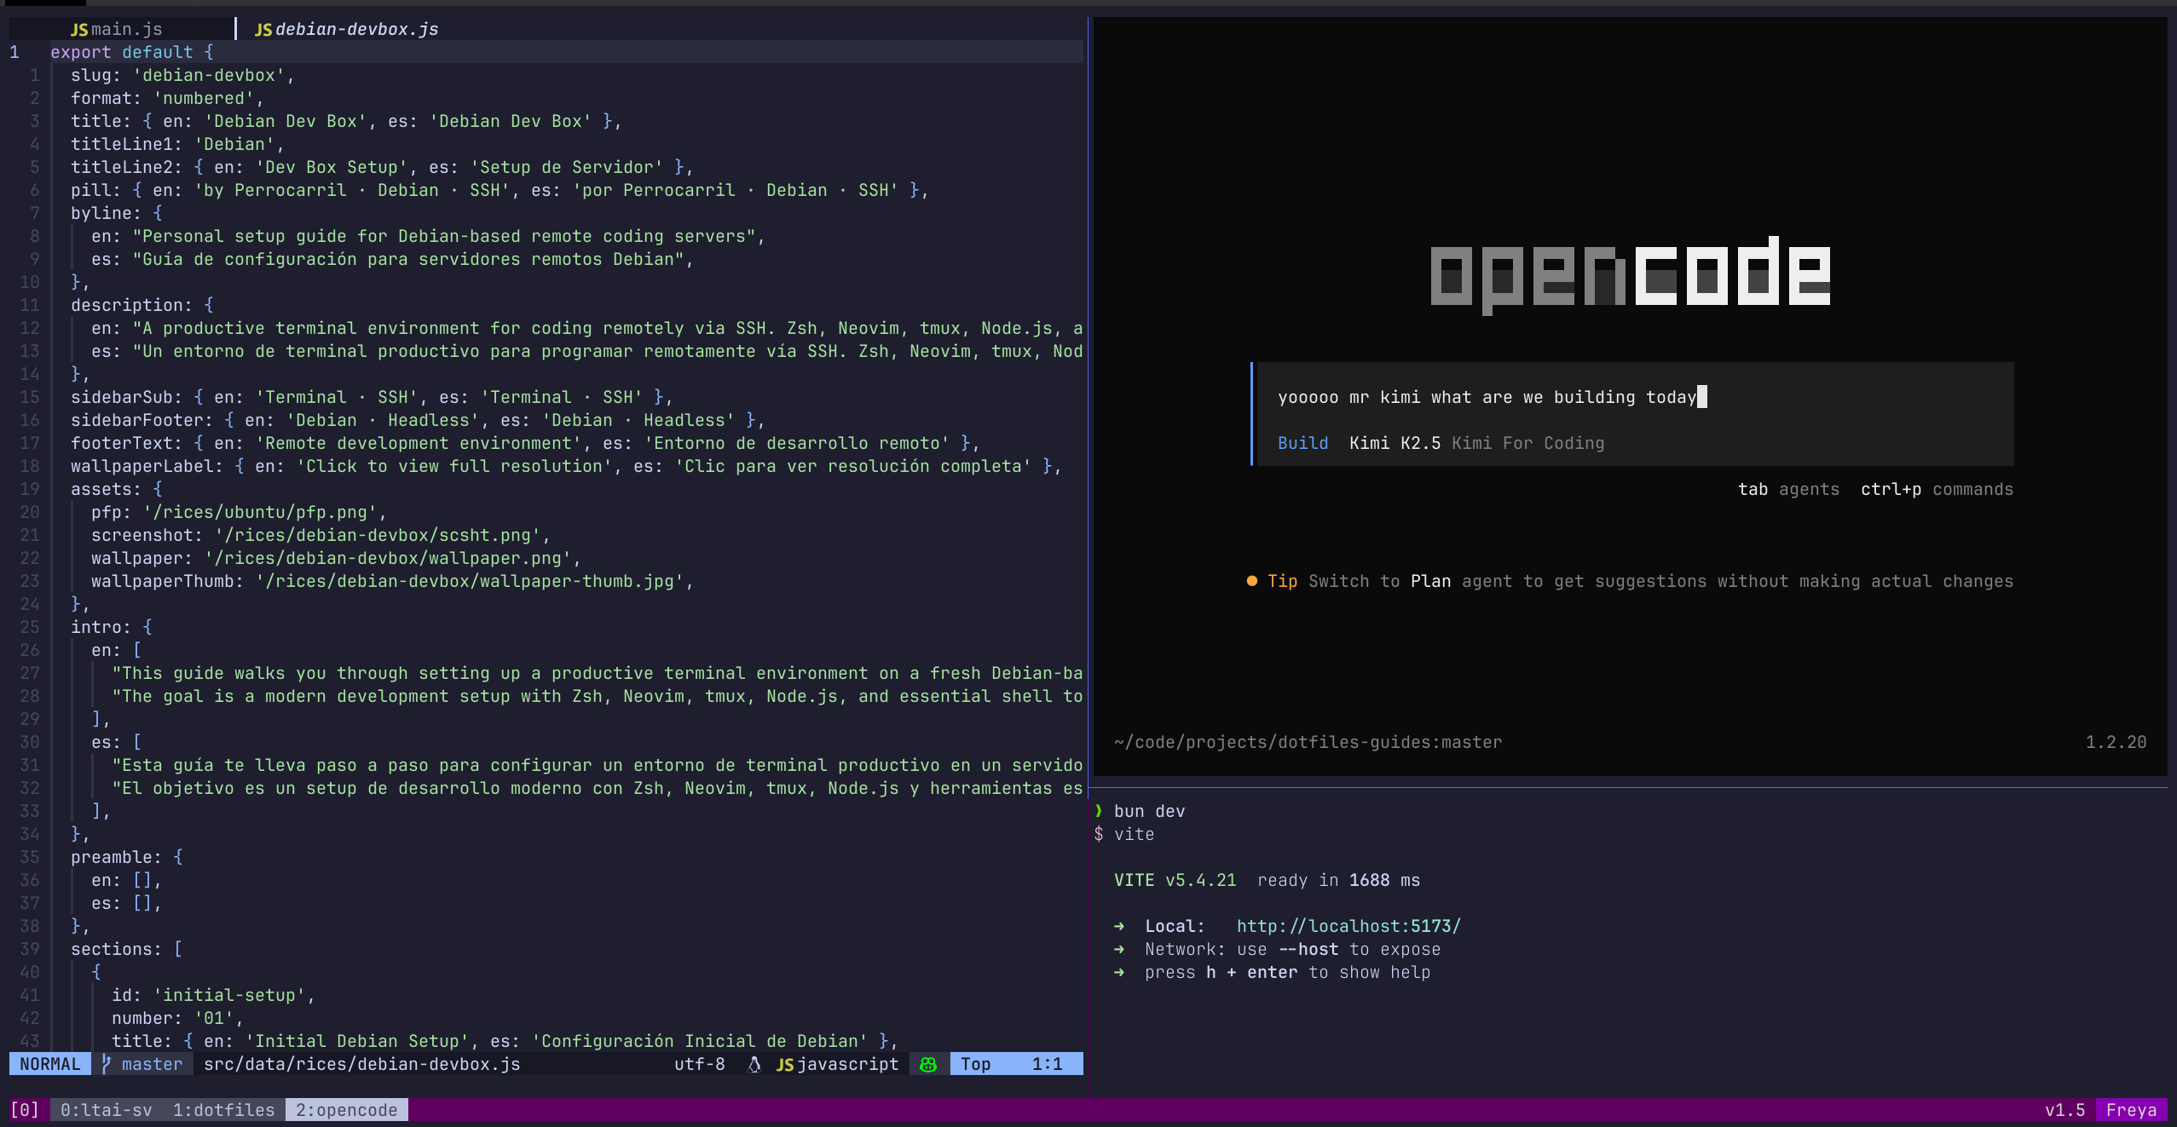Screen dimensions: 2177x1127
Task: Click the JS icon on main.js tab
Action: point(79,30)
